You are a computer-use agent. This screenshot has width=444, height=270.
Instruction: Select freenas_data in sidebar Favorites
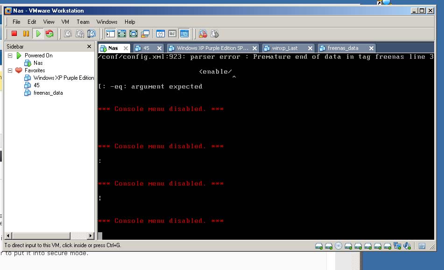coord(48,93)
